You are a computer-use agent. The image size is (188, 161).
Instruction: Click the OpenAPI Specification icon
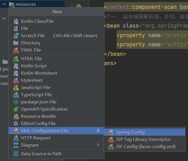click(x=16, y=109)
